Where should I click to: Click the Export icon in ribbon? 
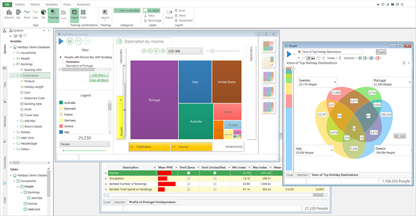coord(170,15)
